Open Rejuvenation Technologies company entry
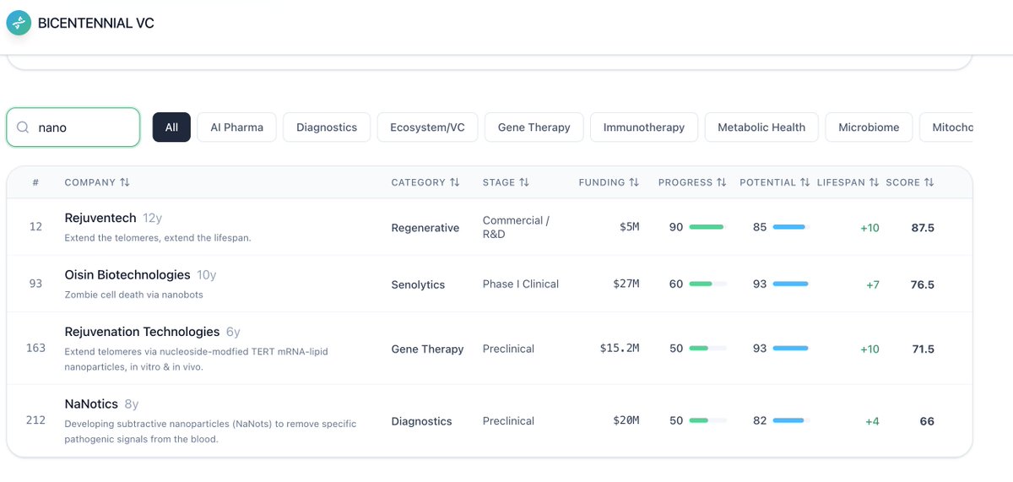Viewport: 1013px width, 482px height. [142, 332]
